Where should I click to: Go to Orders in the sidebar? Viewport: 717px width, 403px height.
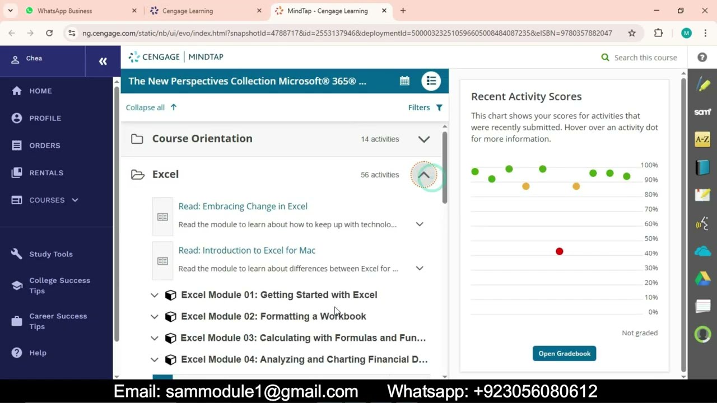tap(45, 146)
